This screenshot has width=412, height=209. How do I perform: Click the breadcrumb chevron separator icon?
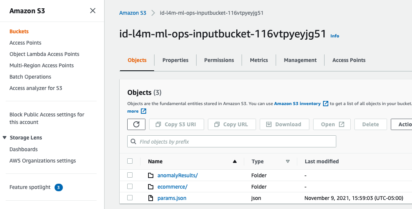[153, 13]
